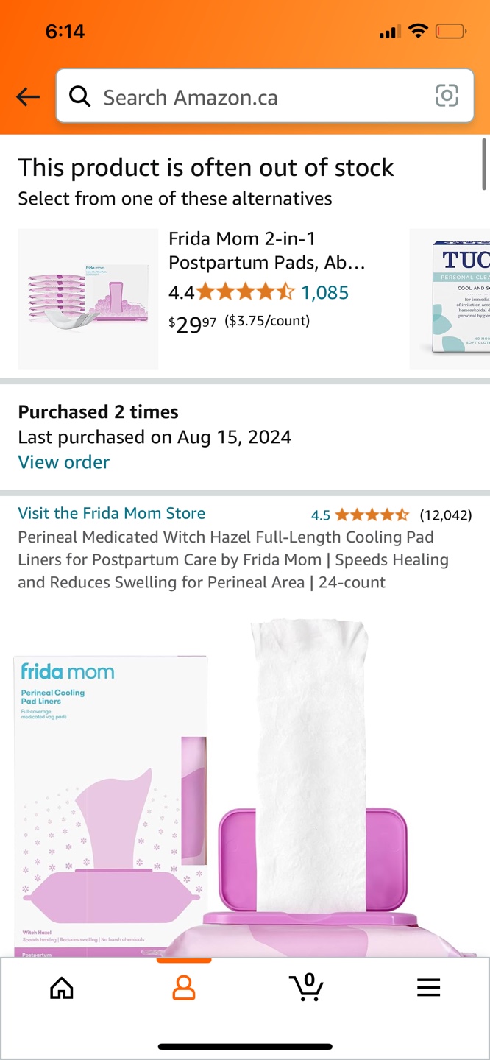Click the Search Amazon.ca field
Viewport: 490px width, 1060px height.
(258, 96)
